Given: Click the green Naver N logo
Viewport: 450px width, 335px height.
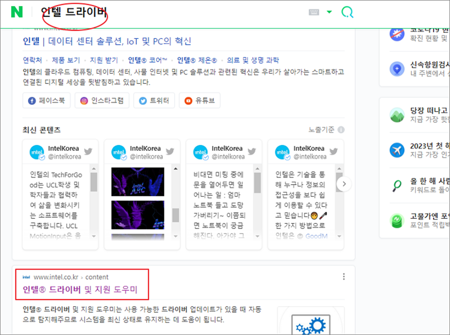Looking at the screenshot, I should tap(17, 12).
